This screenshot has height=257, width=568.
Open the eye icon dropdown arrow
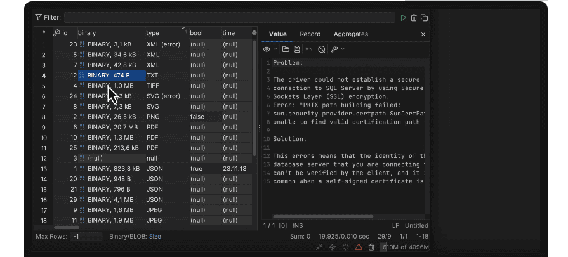(x=275, y=49)
